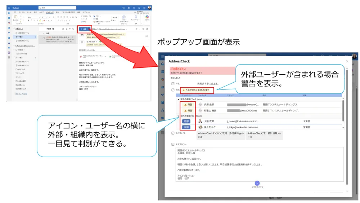The width and height of the screenshot is (360, 203).
Task: Toggle Italic formatting in the ribbon
Action: click(x=31, y=20)
